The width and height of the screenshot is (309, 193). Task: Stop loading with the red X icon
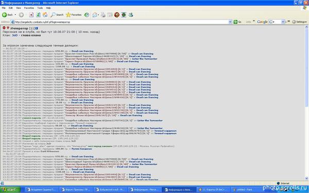(31, 15)
